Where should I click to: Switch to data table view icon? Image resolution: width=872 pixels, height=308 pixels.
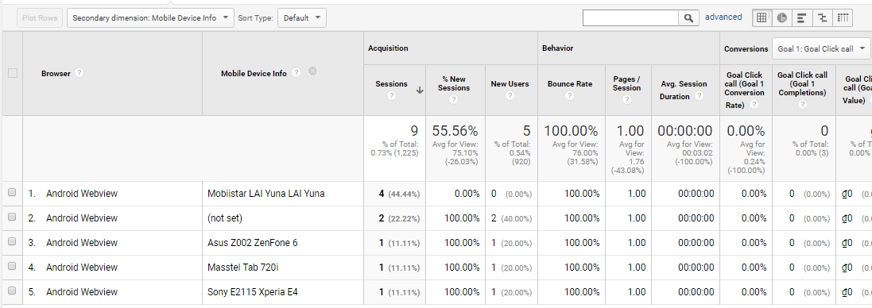762,17
